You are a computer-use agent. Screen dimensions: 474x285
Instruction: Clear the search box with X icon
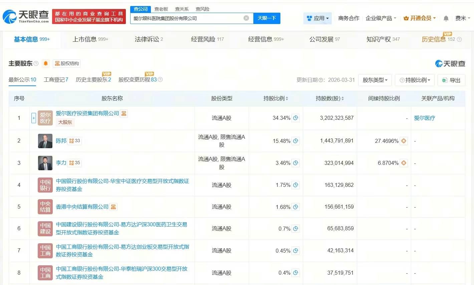[x=246, y=18]
